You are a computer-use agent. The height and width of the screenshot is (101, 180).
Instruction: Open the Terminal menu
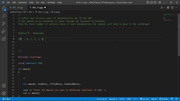(x=51, y=3)
